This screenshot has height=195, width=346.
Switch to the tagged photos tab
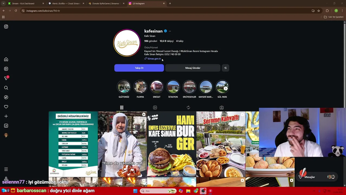click(x=222, y=108)
